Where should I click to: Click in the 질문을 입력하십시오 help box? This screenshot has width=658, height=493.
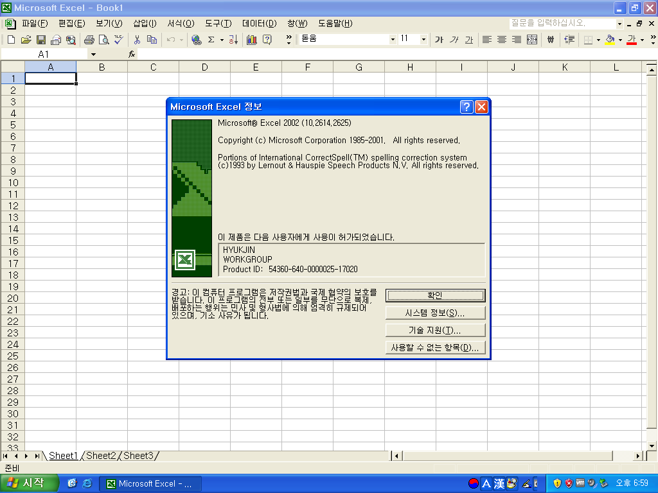click(x=562, y=24)
